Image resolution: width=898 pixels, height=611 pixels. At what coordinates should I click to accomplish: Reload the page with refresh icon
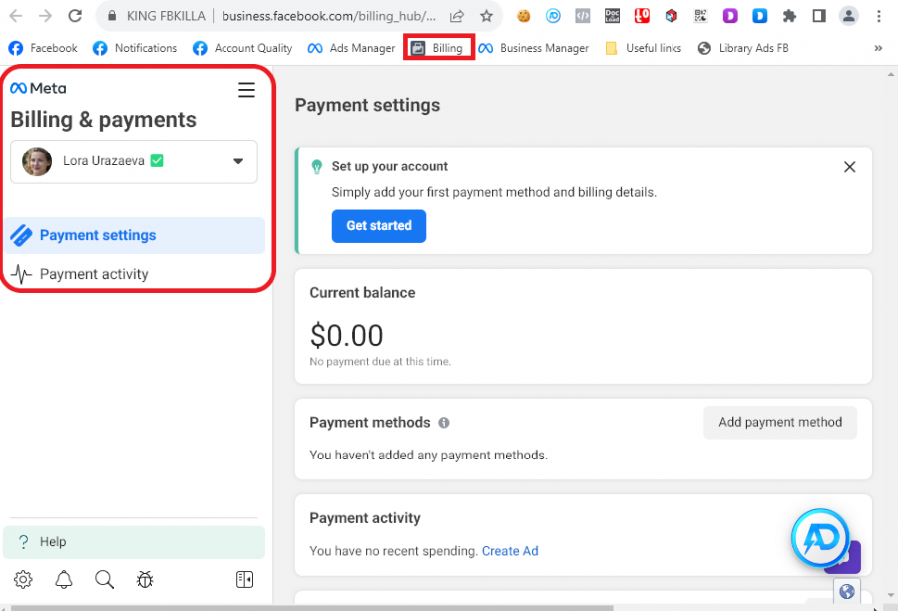[x=75, y=15]
